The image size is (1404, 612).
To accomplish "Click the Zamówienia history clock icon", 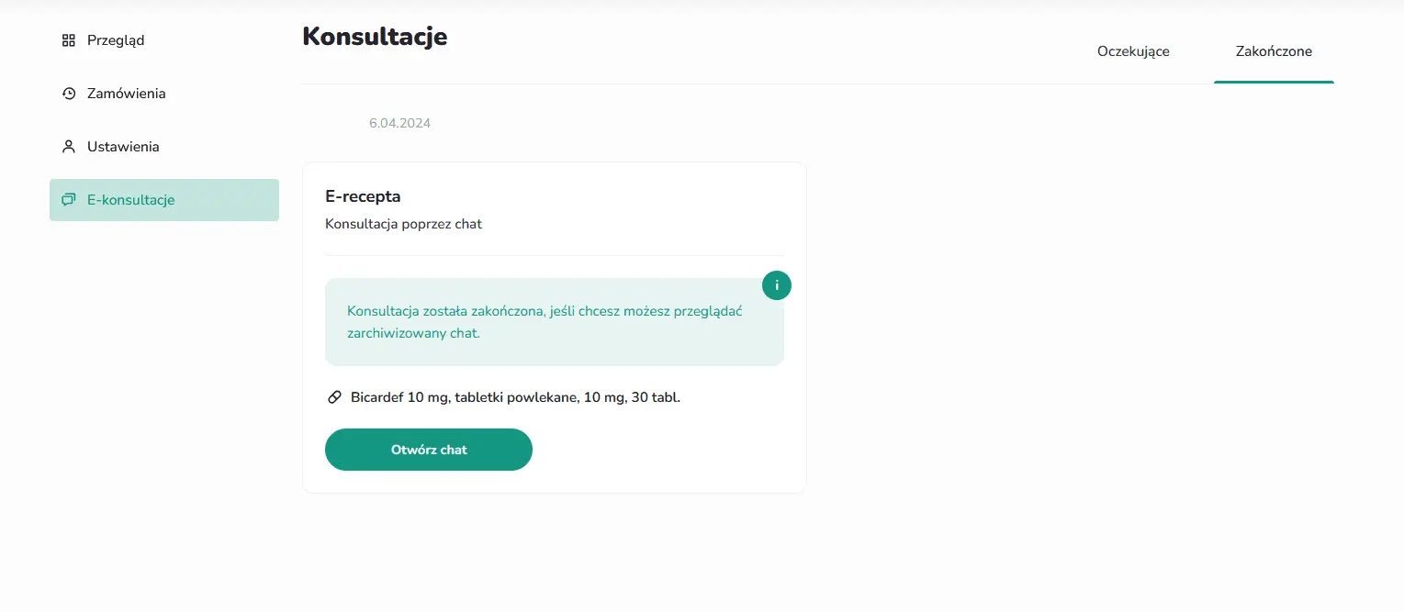I will pos(68,94).
